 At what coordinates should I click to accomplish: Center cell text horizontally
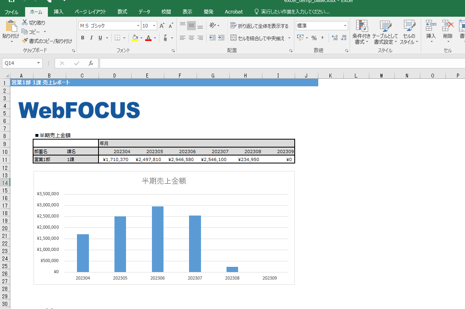click(191, 38)
